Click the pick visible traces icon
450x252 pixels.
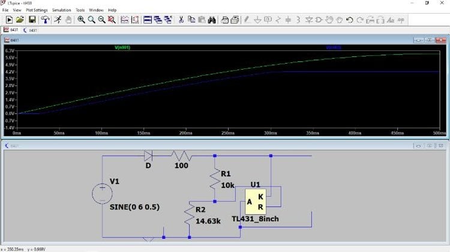(x=135, y=20)
